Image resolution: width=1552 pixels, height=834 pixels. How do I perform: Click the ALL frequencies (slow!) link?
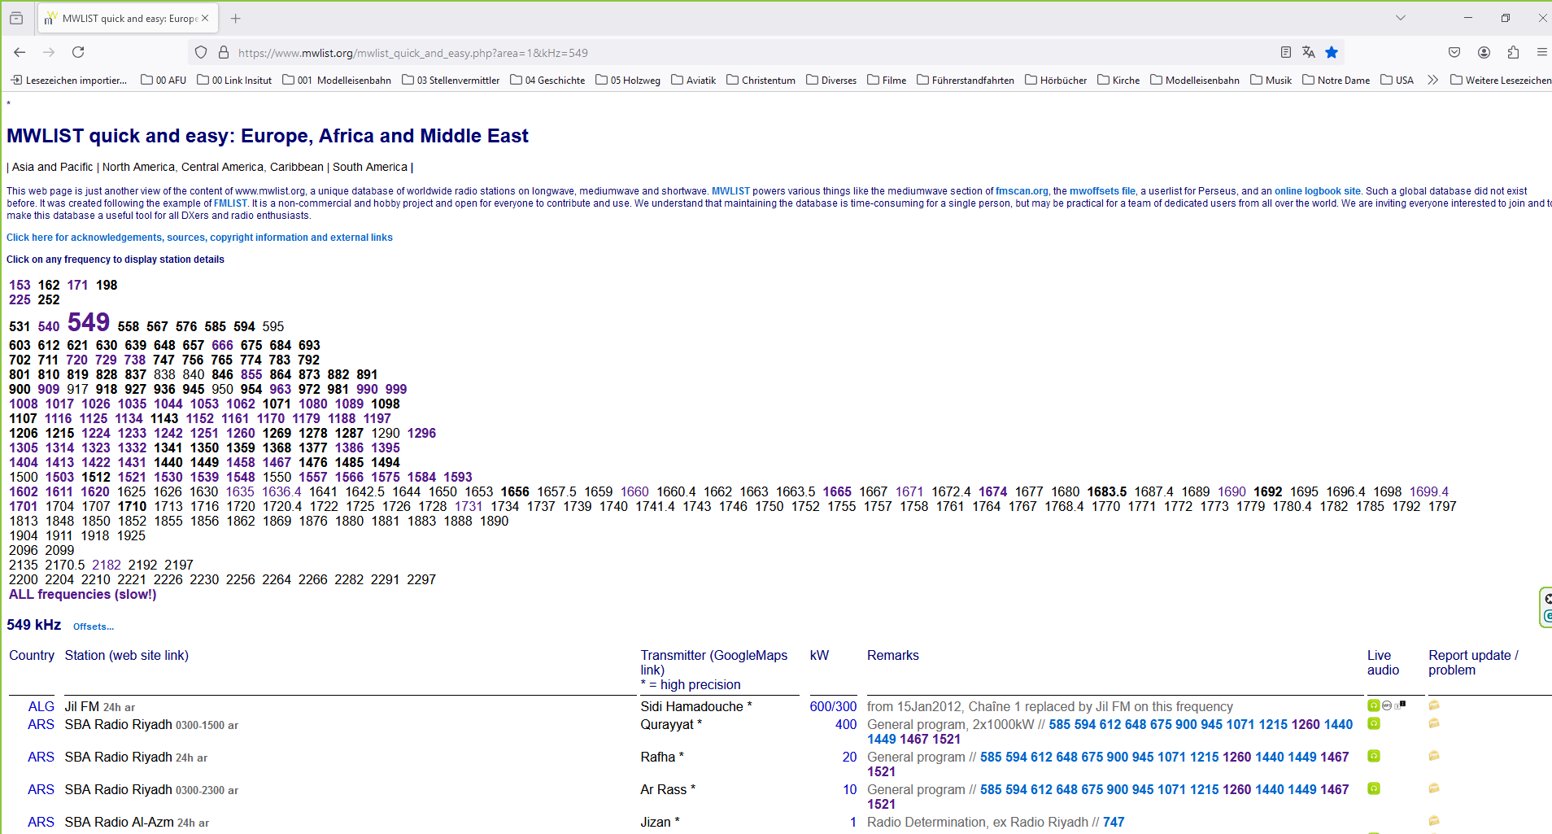click(82, 595)
